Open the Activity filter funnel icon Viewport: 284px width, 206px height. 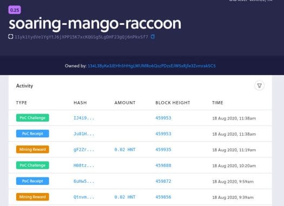tap(259, 85)
